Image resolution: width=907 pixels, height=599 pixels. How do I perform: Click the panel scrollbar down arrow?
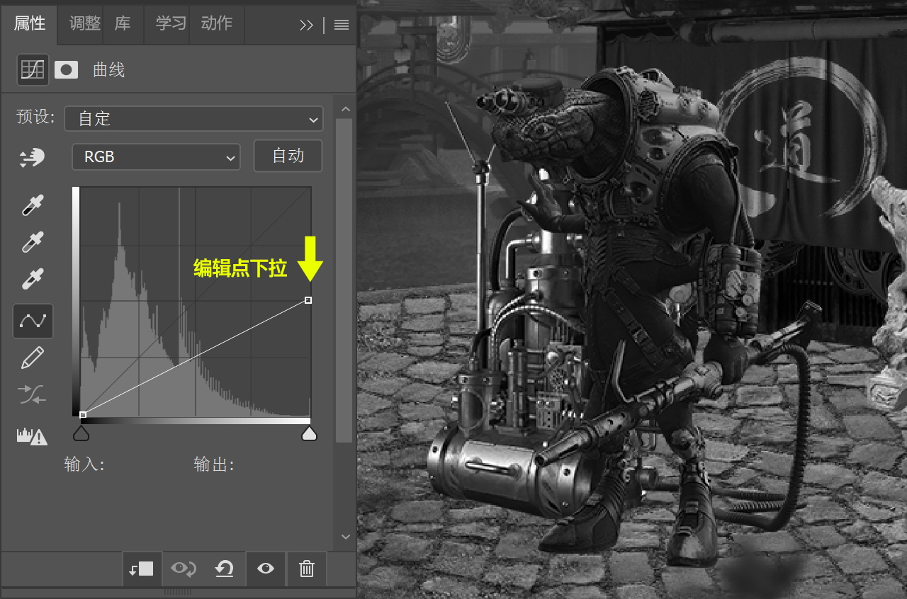(344, 537)
